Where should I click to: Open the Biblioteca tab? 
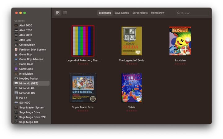click(x=105, y=13)
